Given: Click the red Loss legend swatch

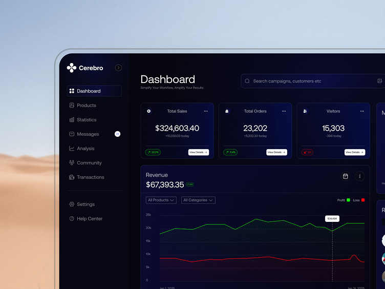Looking at the screenshot, I should (x=363, y=200).
